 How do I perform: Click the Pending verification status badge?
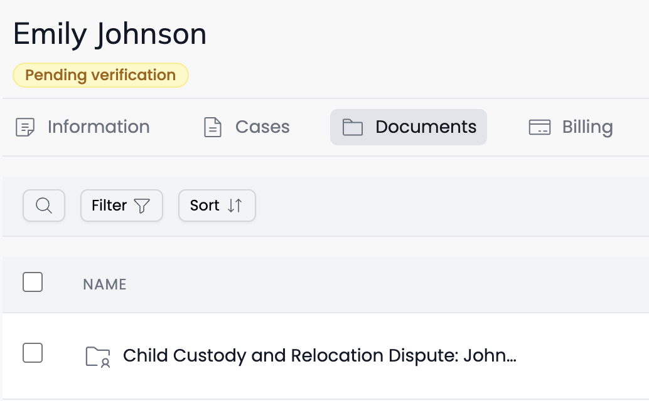100,75
